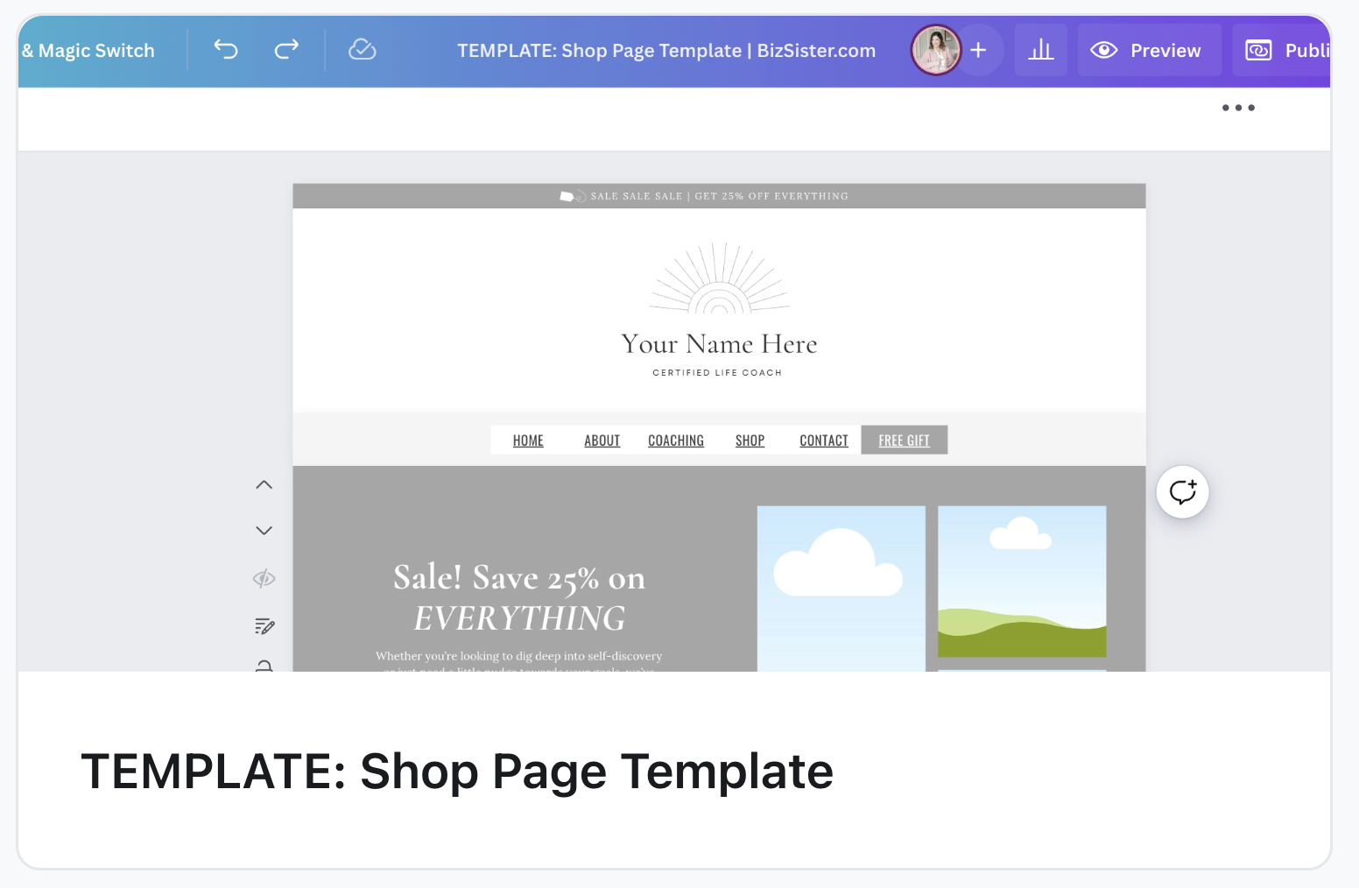Open the three-dot more options menu

point(1238,108)
